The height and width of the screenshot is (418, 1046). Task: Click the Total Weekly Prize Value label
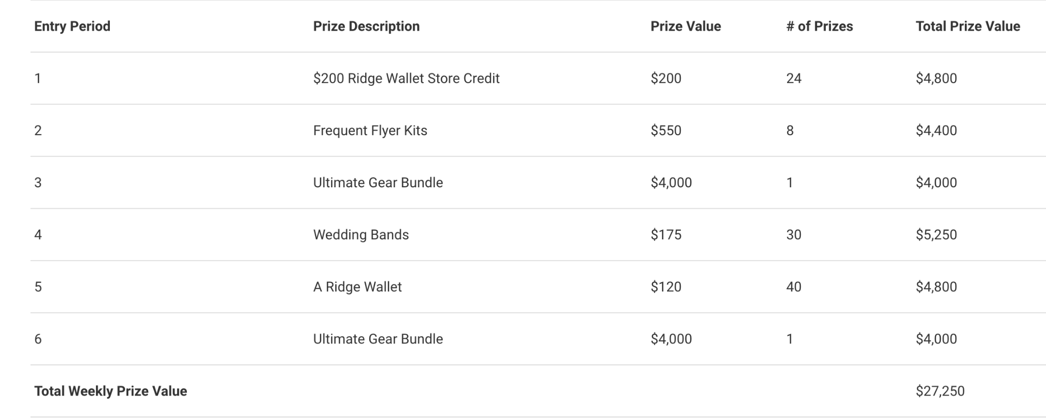tap(110, 391)
